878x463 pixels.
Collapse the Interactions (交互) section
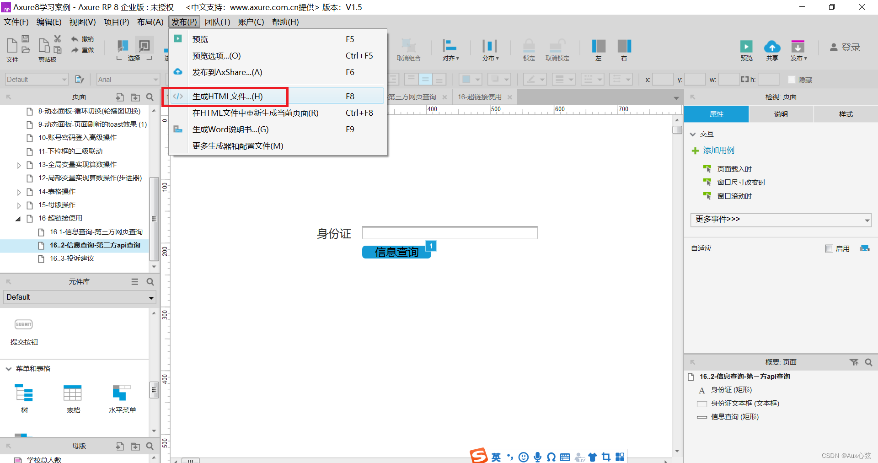(693, 134)
